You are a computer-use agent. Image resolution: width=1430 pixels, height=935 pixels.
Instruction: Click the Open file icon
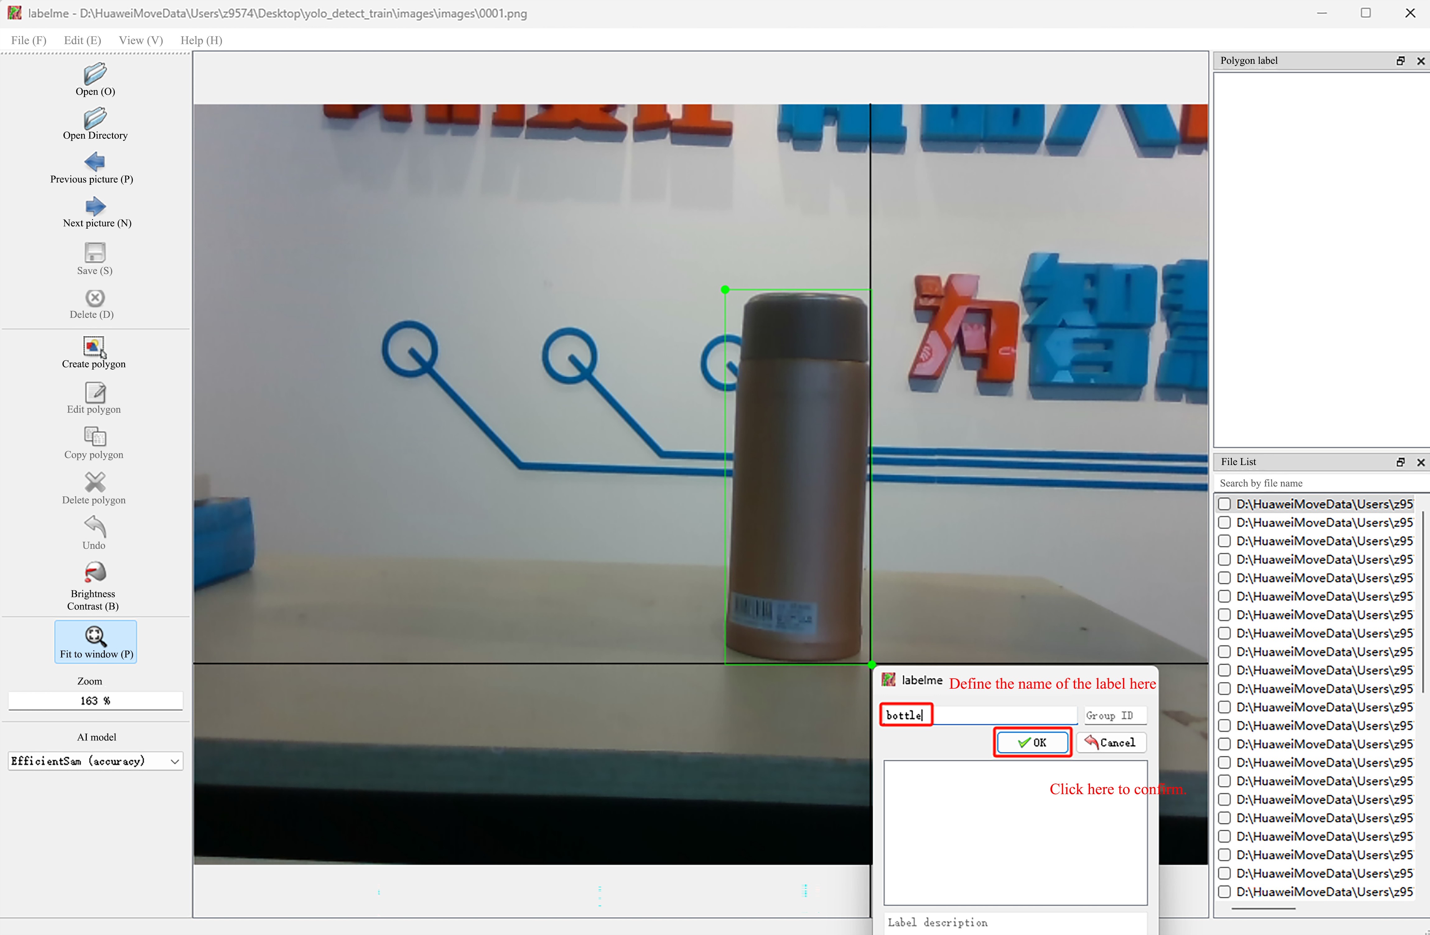pyautogui.click(x=95, y=74)
